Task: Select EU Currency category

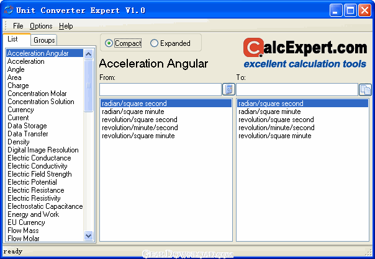Action: (45, 222)
